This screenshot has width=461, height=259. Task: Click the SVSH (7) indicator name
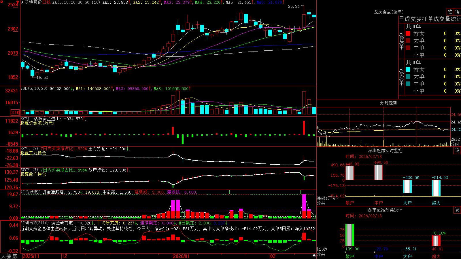click(x=29, y=170)
